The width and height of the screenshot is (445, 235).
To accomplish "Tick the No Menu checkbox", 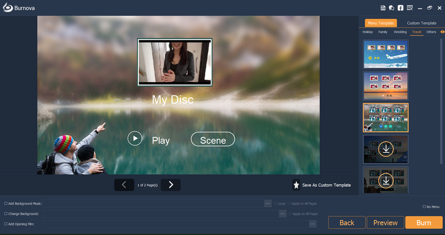I will 424,207.
